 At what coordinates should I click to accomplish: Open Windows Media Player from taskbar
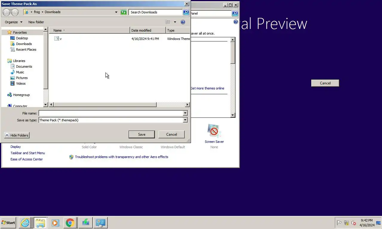55,223
